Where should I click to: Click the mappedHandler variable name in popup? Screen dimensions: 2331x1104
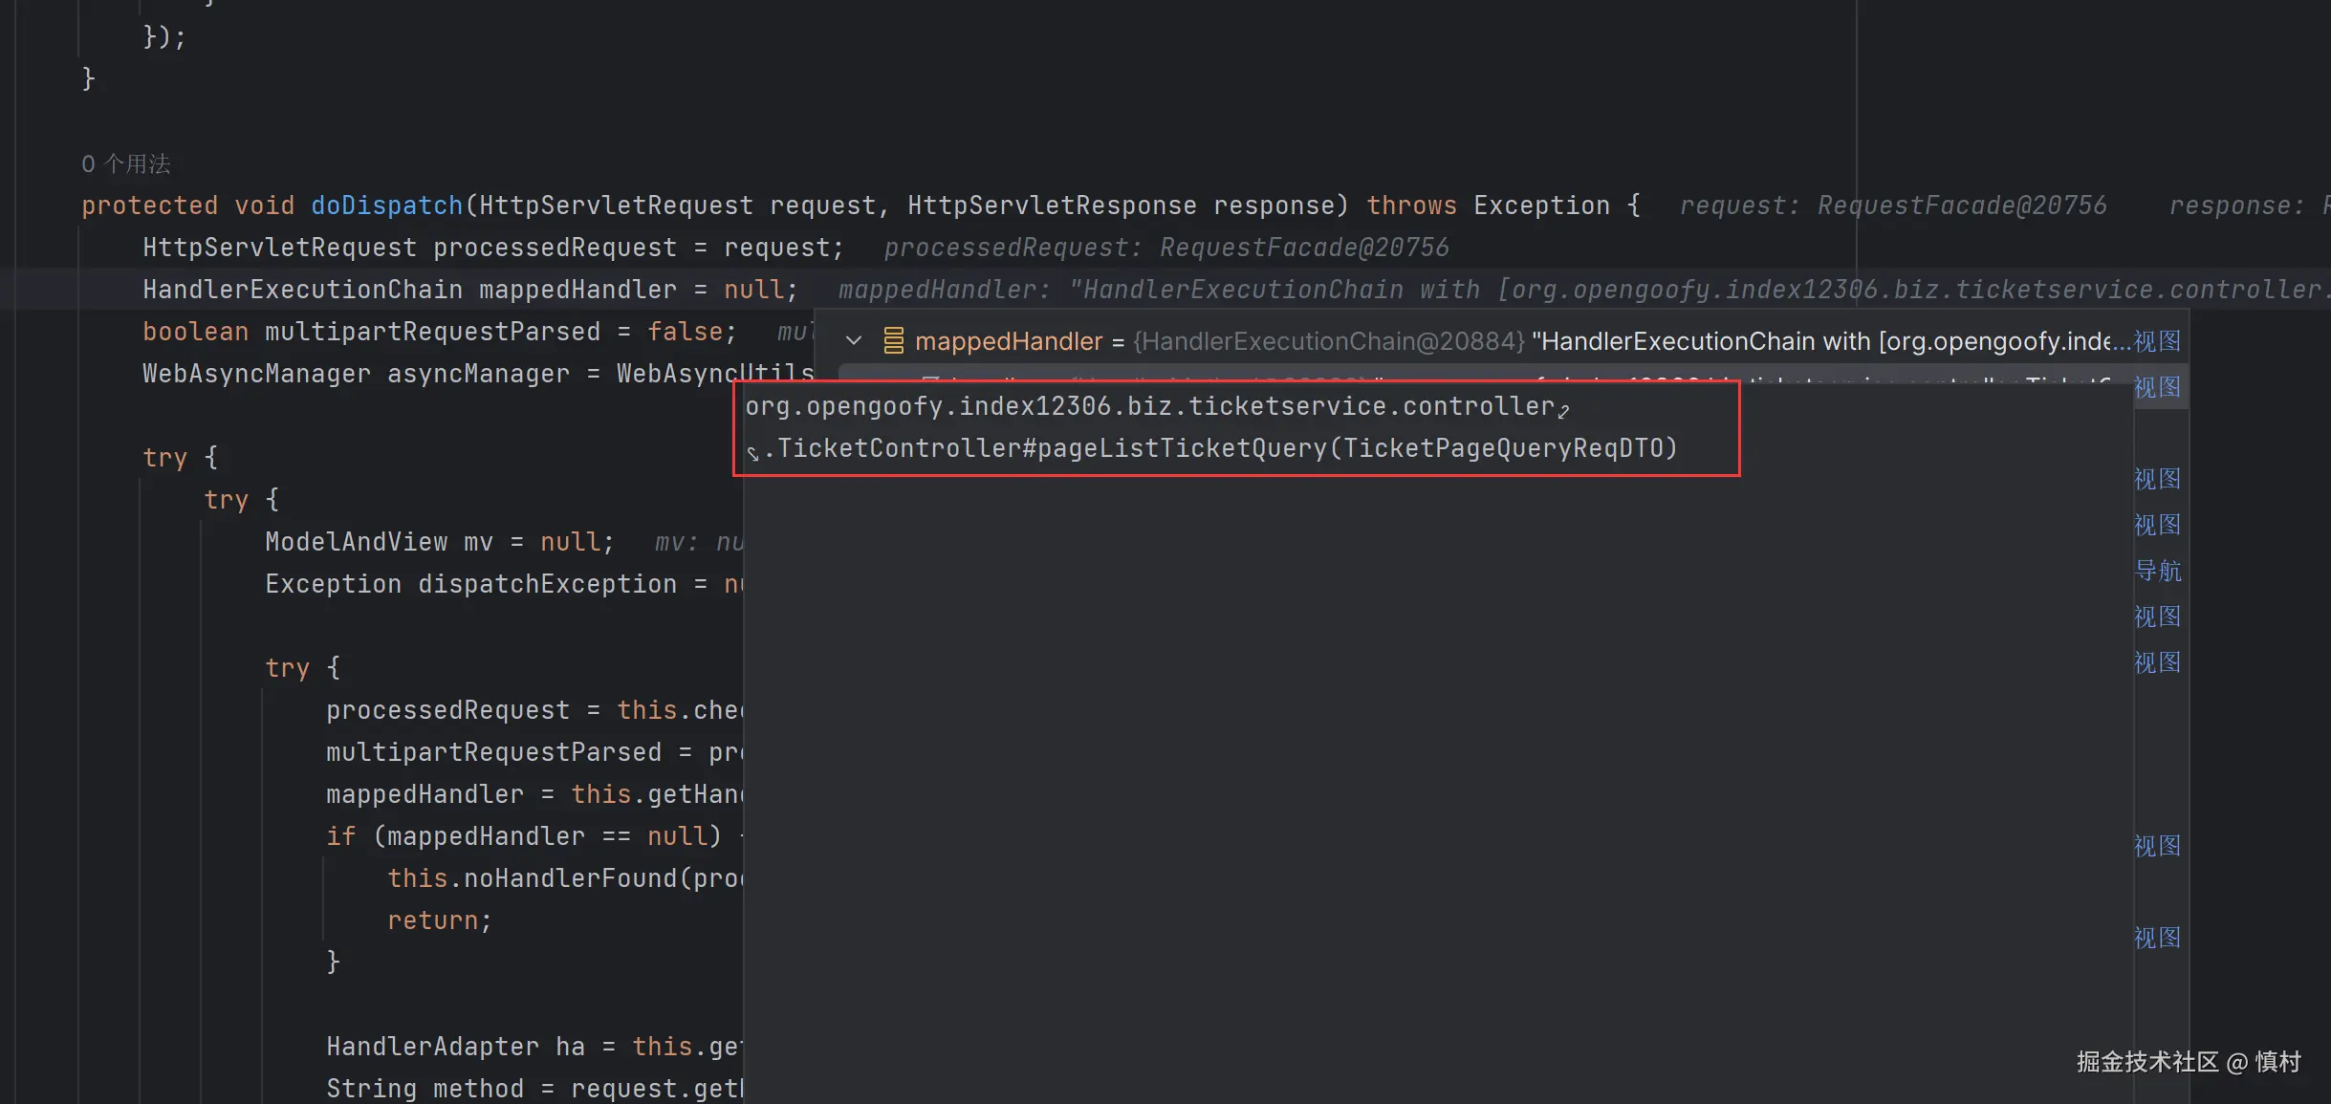point(1008,341)
